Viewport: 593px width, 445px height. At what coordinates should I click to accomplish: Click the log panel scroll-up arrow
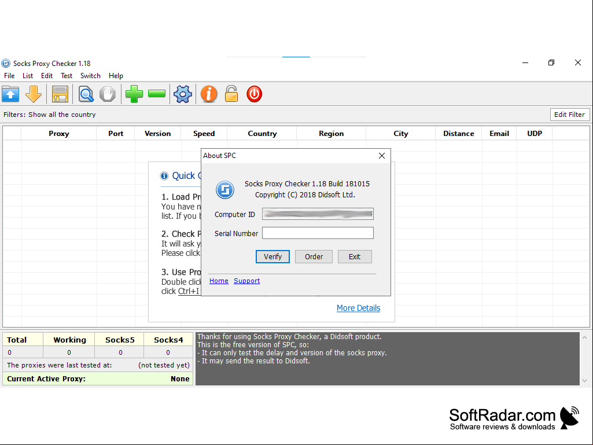(585, 337)
